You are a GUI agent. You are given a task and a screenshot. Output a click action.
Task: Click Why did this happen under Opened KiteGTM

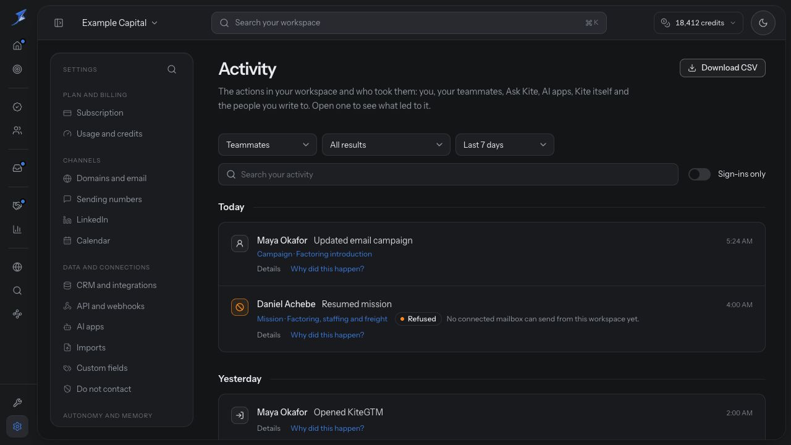click(x=328, y=428)
